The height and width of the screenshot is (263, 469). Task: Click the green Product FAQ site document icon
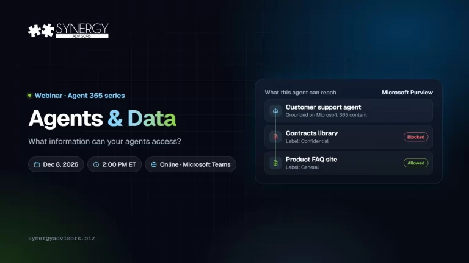coord(275,163)
